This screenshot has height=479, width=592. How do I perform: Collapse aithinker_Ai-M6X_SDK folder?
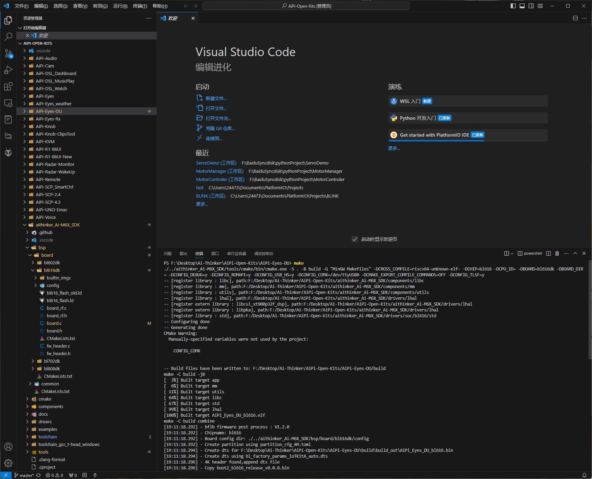click(24, 225)
